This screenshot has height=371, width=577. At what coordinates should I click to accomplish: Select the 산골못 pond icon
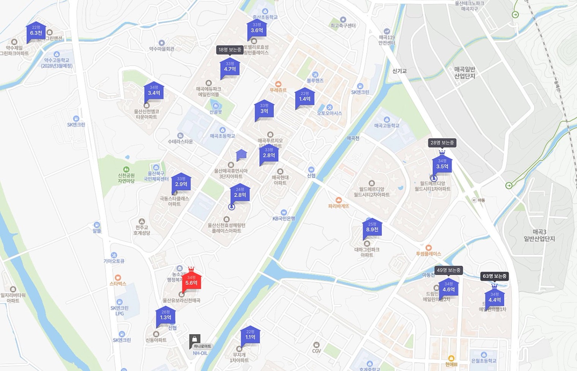(x=216, y=106)
